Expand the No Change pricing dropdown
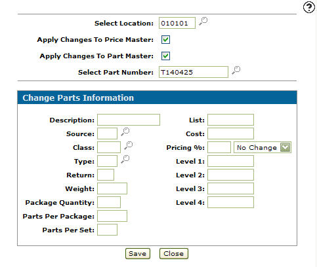This screenshot has height=267, width=317. click(263, 147)
